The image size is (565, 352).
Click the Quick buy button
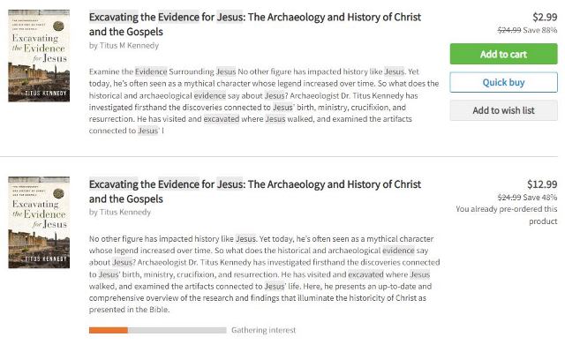(503, 82)
